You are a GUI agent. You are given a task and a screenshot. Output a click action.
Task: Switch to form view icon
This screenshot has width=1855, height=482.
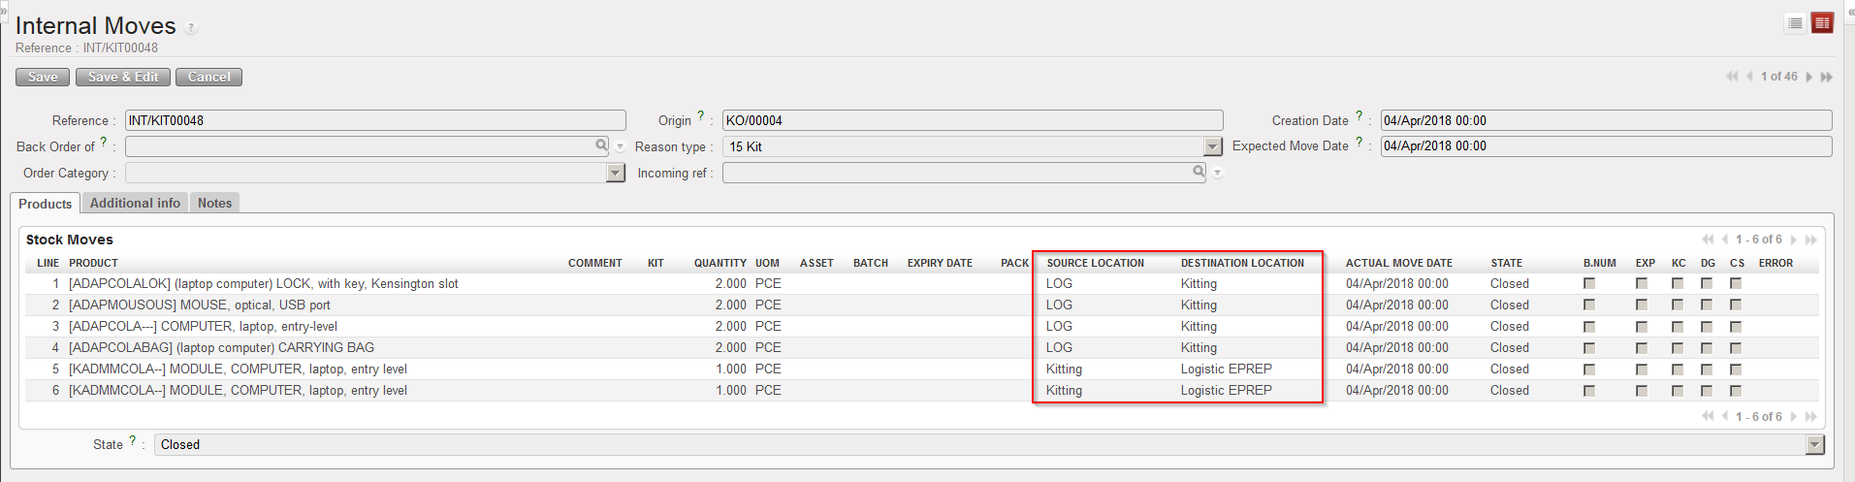tap(1822, 23)
